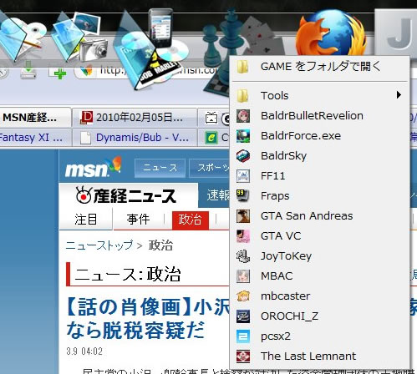Viewport: 417px width, 374px height.
Task: Click the The Last Lemnant icon
Action: coord(243,356)
